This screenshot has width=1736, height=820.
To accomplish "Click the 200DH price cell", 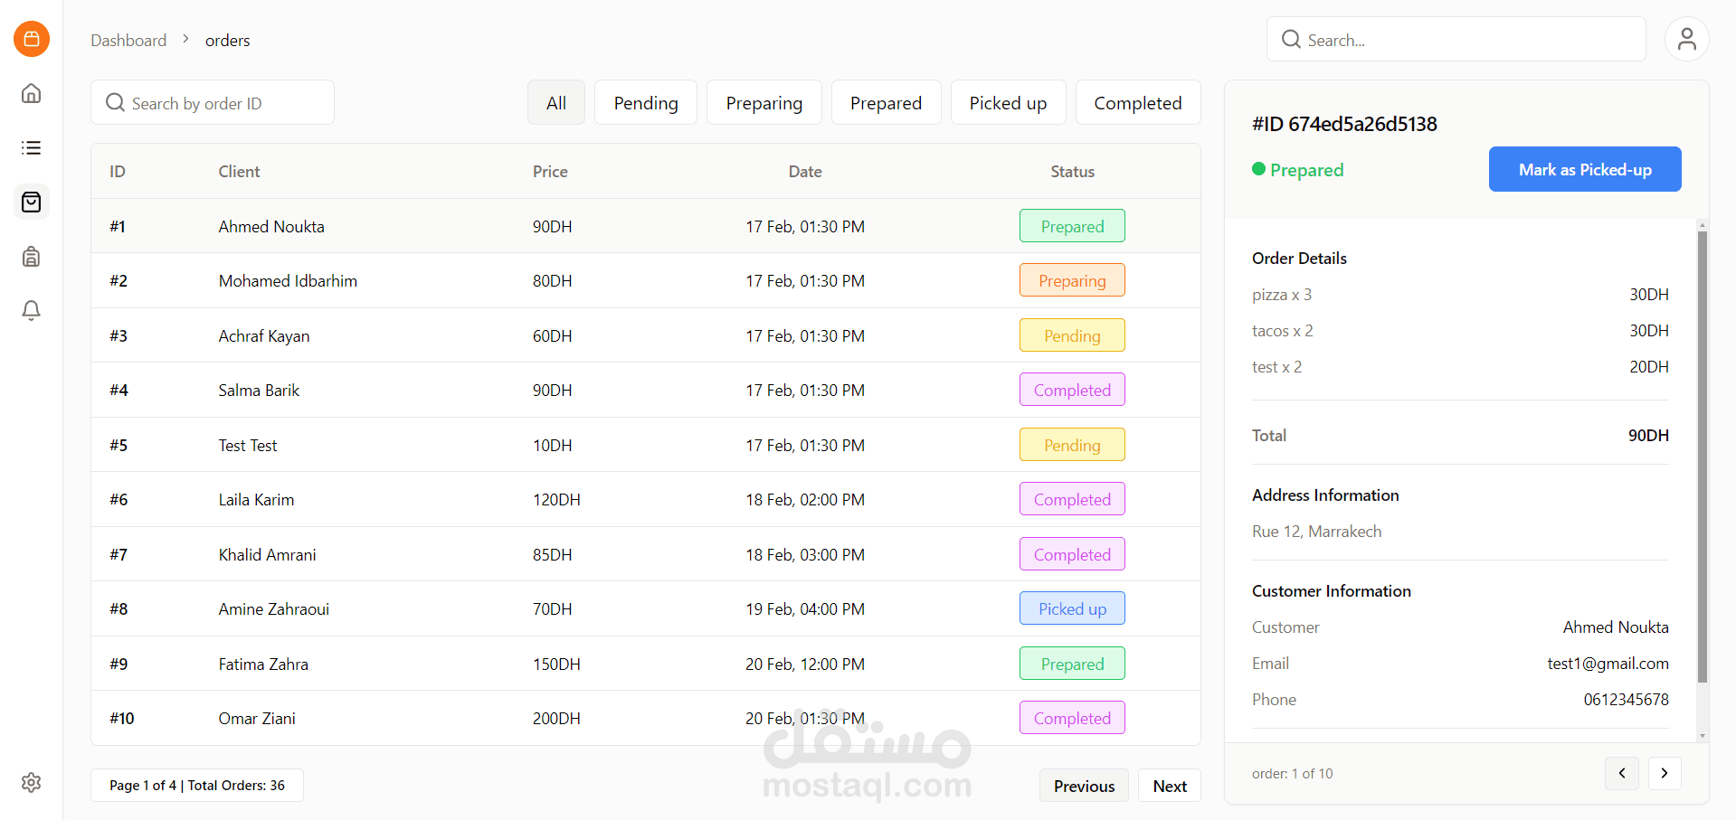I will (x=556, y=718).
